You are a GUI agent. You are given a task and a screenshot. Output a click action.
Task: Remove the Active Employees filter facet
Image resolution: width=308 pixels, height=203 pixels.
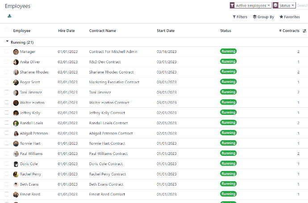pyautogui.click(x=269, y=6)
